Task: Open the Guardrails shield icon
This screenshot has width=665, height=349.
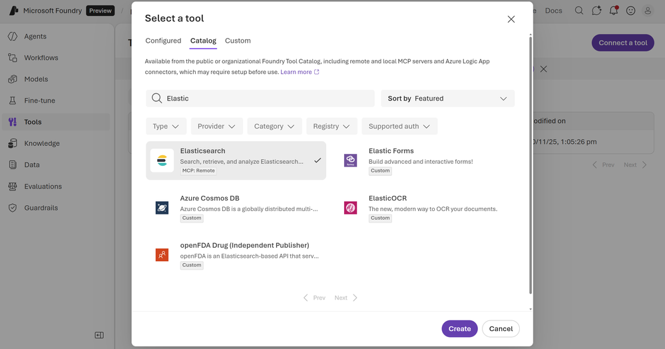Action: click(x=13, y=208)
